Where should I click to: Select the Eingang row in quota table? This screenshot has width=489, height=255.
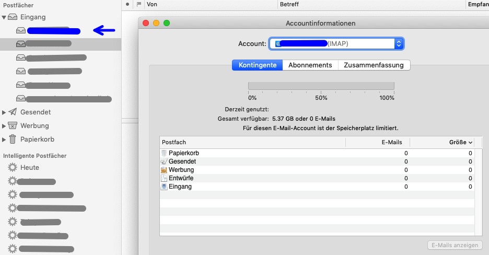click(x=180, y=187)
